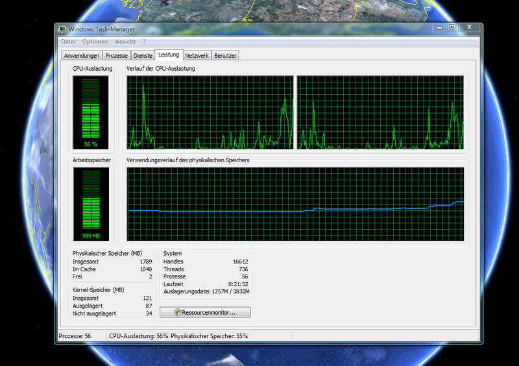The height and width of the screenshot is (366, 519).
Task: Switch to the Prozesse tab
Action: click(x=116, y=56)
